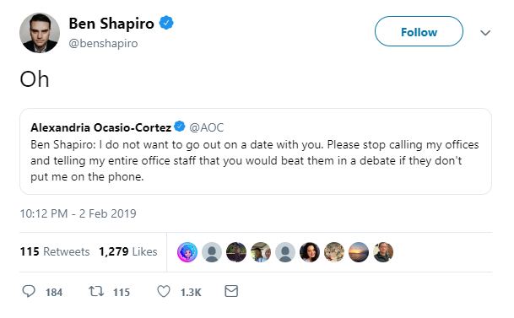
Task: Click the retweet arrows icon
Action: pyautogui.click(x=96, y=291)
